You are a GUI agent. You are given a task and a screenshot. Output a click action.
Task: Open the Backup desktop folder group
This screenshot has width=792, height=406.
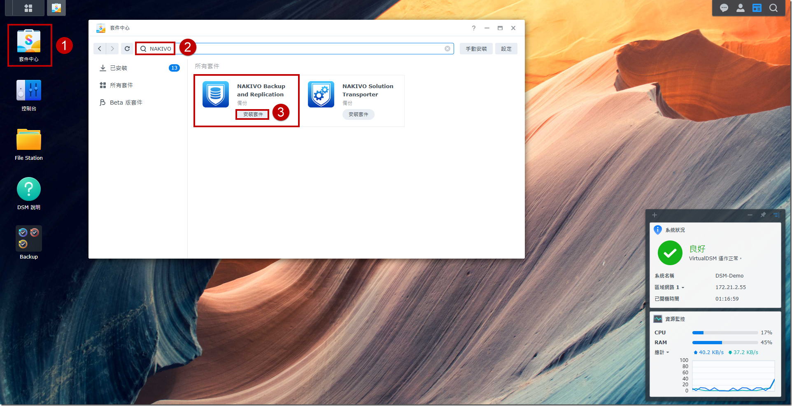tap(29, 243)
